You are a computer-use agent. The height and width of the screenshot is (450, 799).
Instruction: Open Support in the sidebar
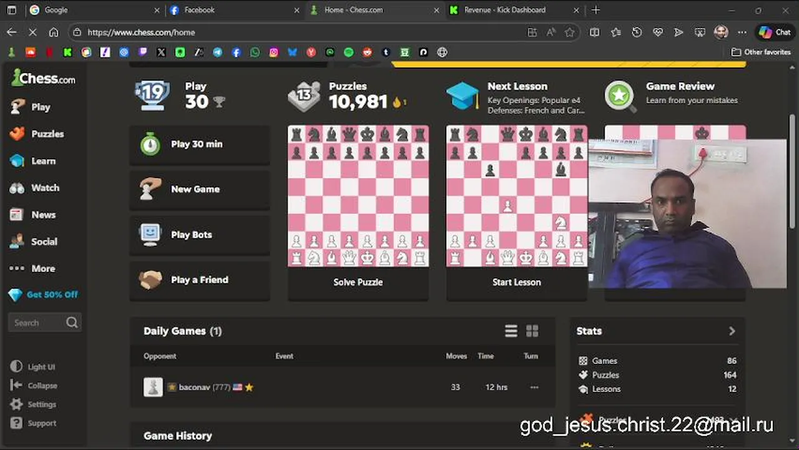click(x=34, y=423)
